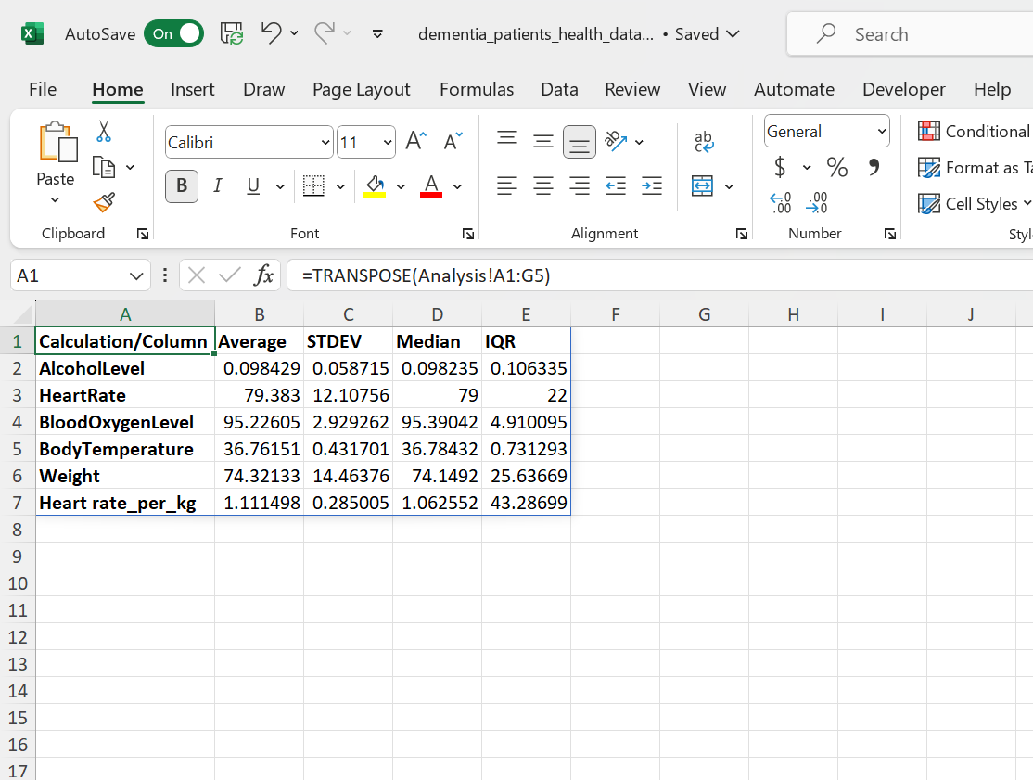Viewport: 1033px width, 780px height.
Task: Click Increase Decimal icon
Action: (780, 202)
